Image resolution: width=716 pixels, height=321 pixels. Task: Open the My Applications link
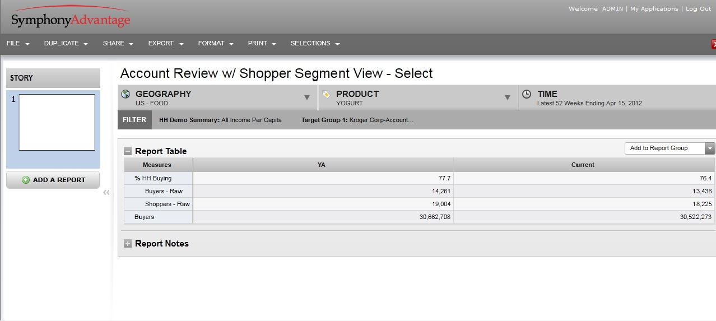654,9
